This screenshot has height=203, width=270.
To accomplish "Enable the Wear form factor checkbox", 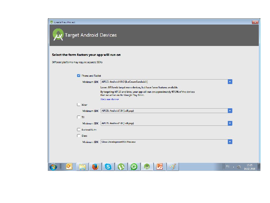I will [x=78, y=105].
